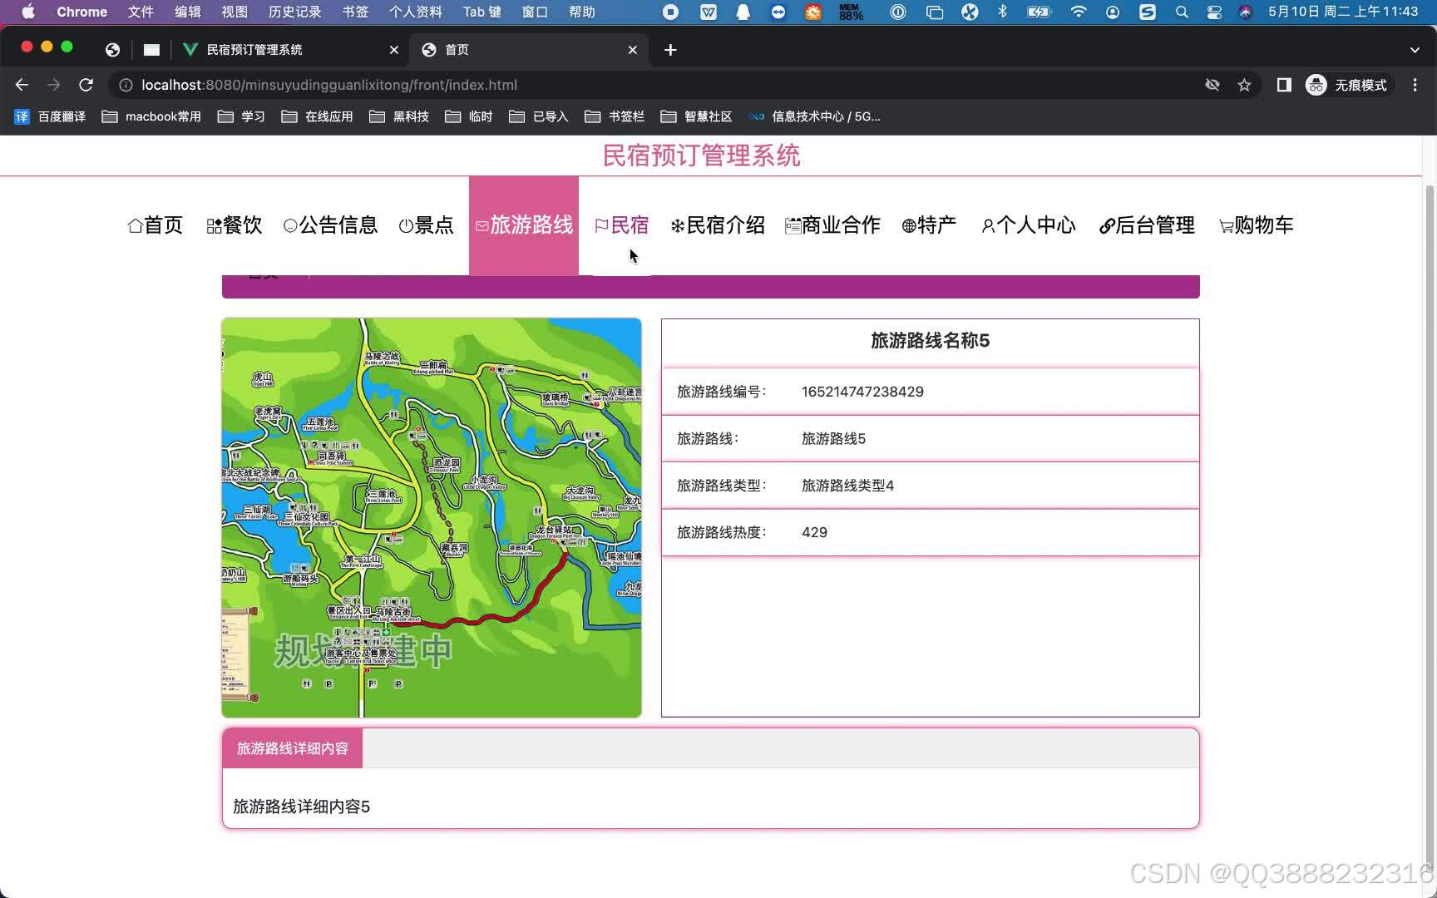Open the 特产 navigation item
The image size is (1437, 898).
(929, 225)
